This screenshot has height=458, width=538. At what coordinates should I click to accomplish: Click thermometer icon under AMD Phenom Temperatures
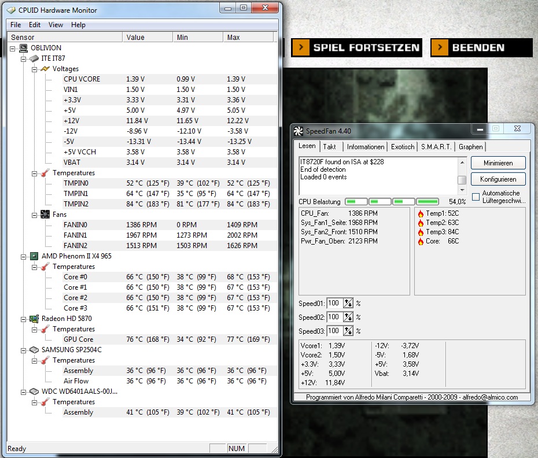(x=45, y=267)
